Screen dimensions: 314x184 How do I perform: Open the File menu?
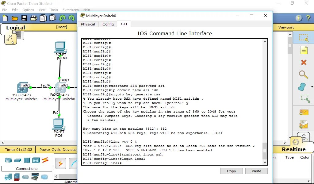5,10
